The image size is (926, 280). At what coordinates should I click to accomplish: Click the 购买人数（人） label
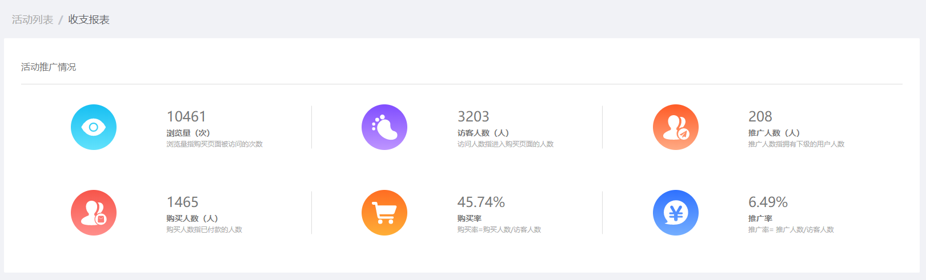[x=193, y=218]
